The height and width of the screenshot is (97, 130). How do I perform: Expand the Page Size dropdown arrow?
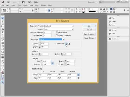(x=63, y=39)
